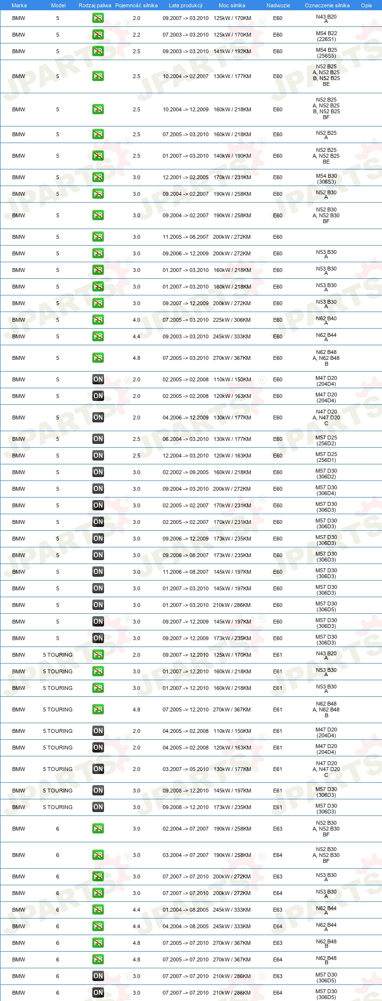Select engine code M54 B25 (256S5)

[326, 53]
